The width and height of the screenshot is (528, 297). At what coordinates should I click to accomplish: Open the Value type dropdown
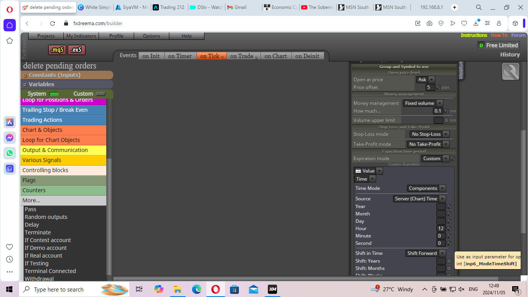pyautogui.click(x=368, y=171)
